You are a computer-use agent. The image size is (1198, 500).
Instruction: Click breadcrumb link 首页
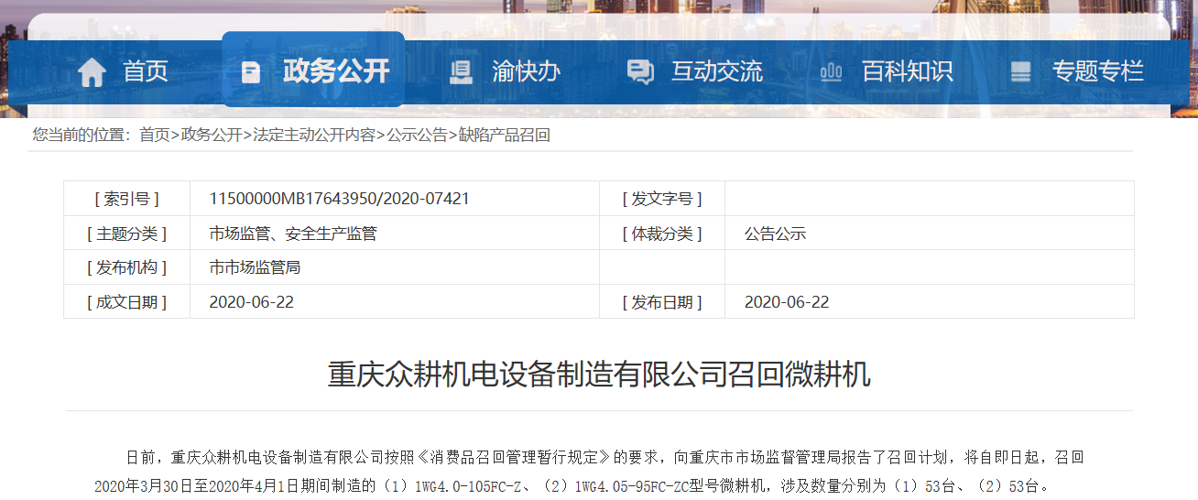(x=154, y=136)
